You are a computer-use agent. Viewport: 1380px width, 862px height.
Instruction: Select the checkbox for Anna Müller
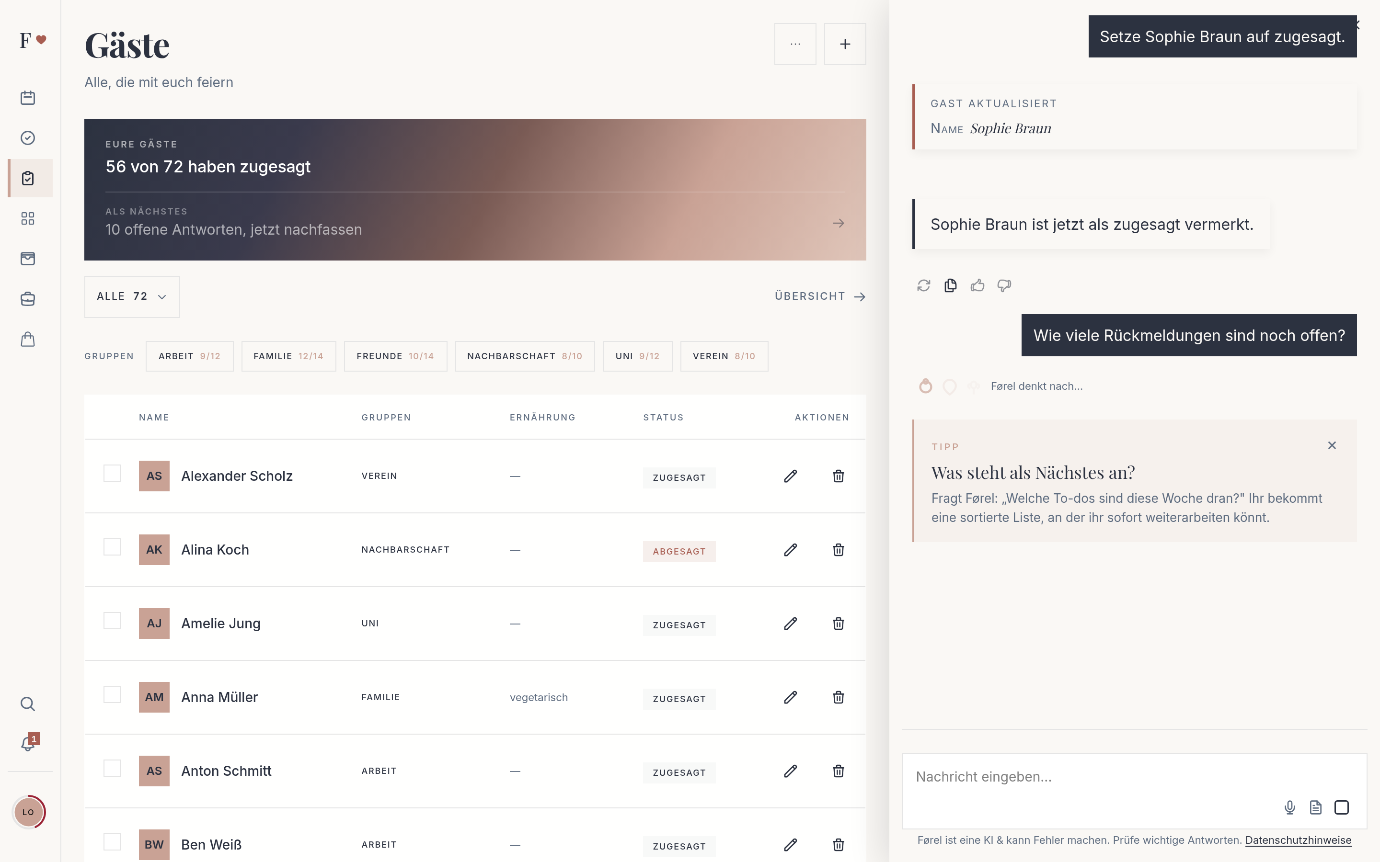point(112,694)
